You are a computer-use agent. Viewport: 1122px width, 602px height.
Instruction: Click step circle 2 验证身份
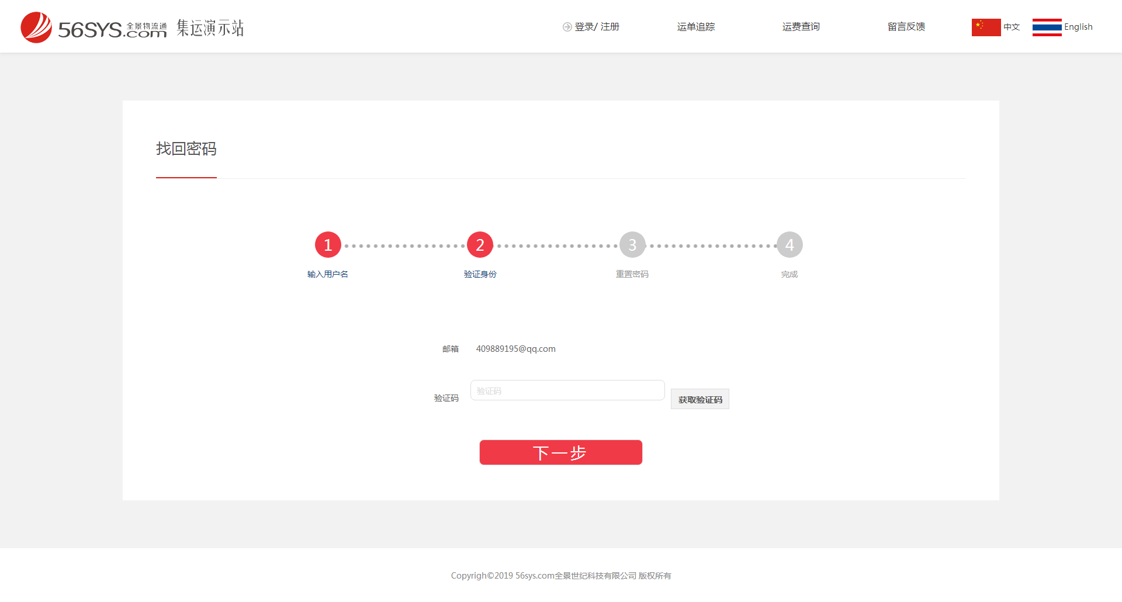coord(480,244)
